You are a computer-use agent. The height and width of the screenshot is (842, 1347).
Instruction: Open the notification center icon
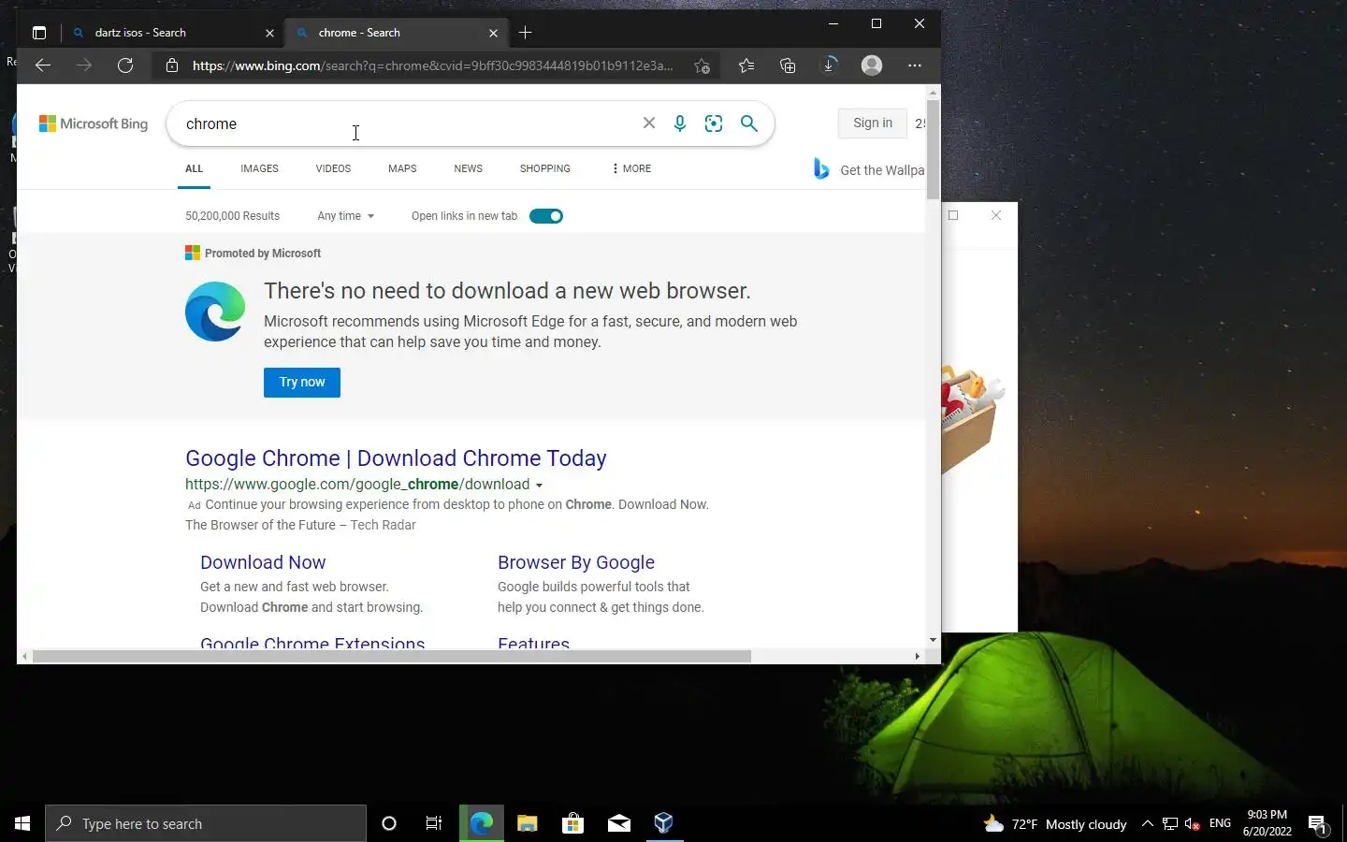[1318, 823]
